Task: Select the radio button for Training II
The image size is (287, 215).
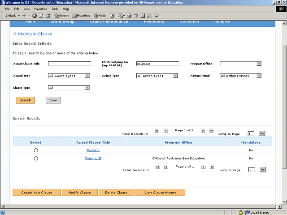Action: (x=36, y=159)
